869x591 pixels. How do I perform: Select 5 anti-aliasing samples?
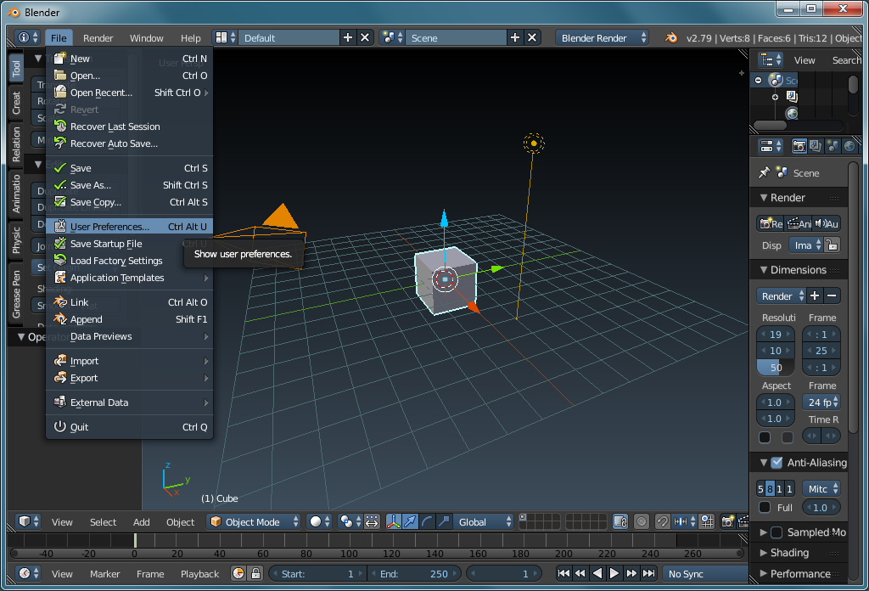(761, 489)
